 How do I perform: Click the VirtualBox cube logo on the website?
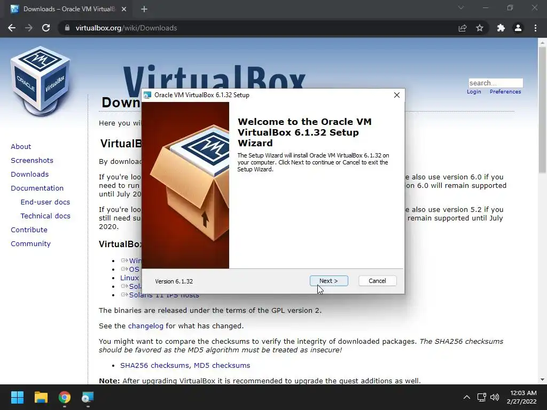pos(40,80)
